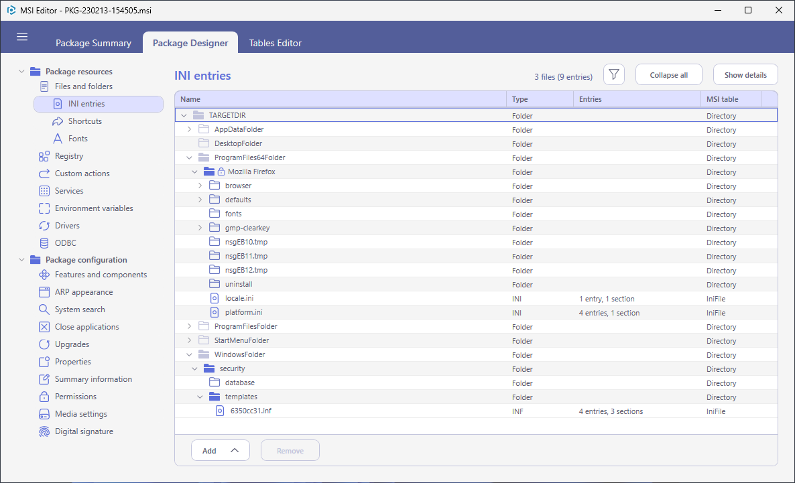Switch to the Package Summary tab

pyautogui.click(x=93, y=43)
